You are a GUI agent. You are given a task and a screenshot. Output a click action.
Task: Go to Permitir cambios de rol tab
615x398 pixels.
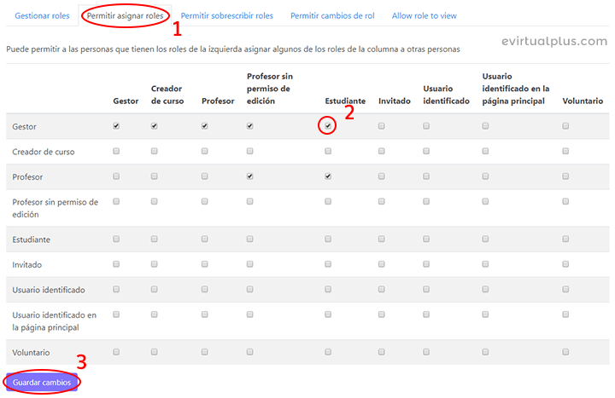(332, 15)
